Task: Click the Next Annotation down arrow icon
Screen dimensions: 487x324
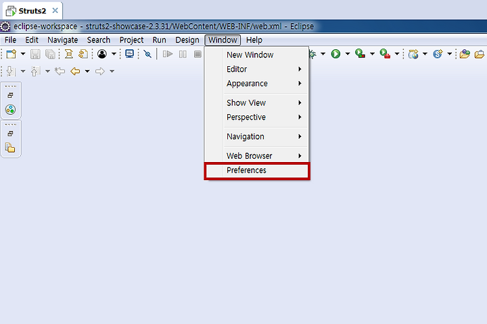Action: pos(11,72)
